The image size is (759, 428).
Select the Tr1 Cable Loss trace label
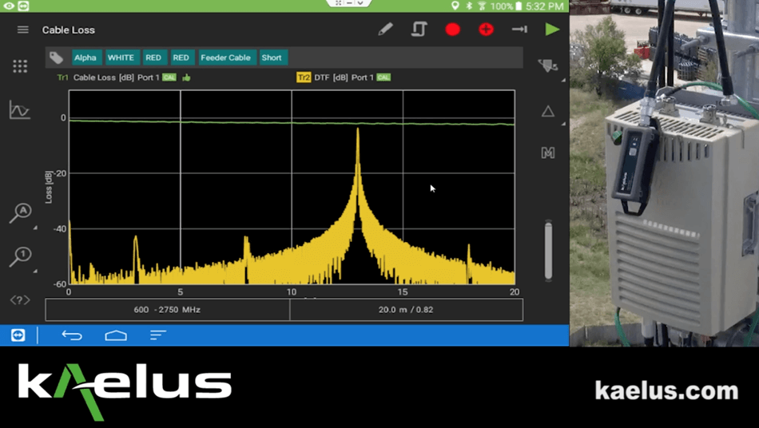108,77
